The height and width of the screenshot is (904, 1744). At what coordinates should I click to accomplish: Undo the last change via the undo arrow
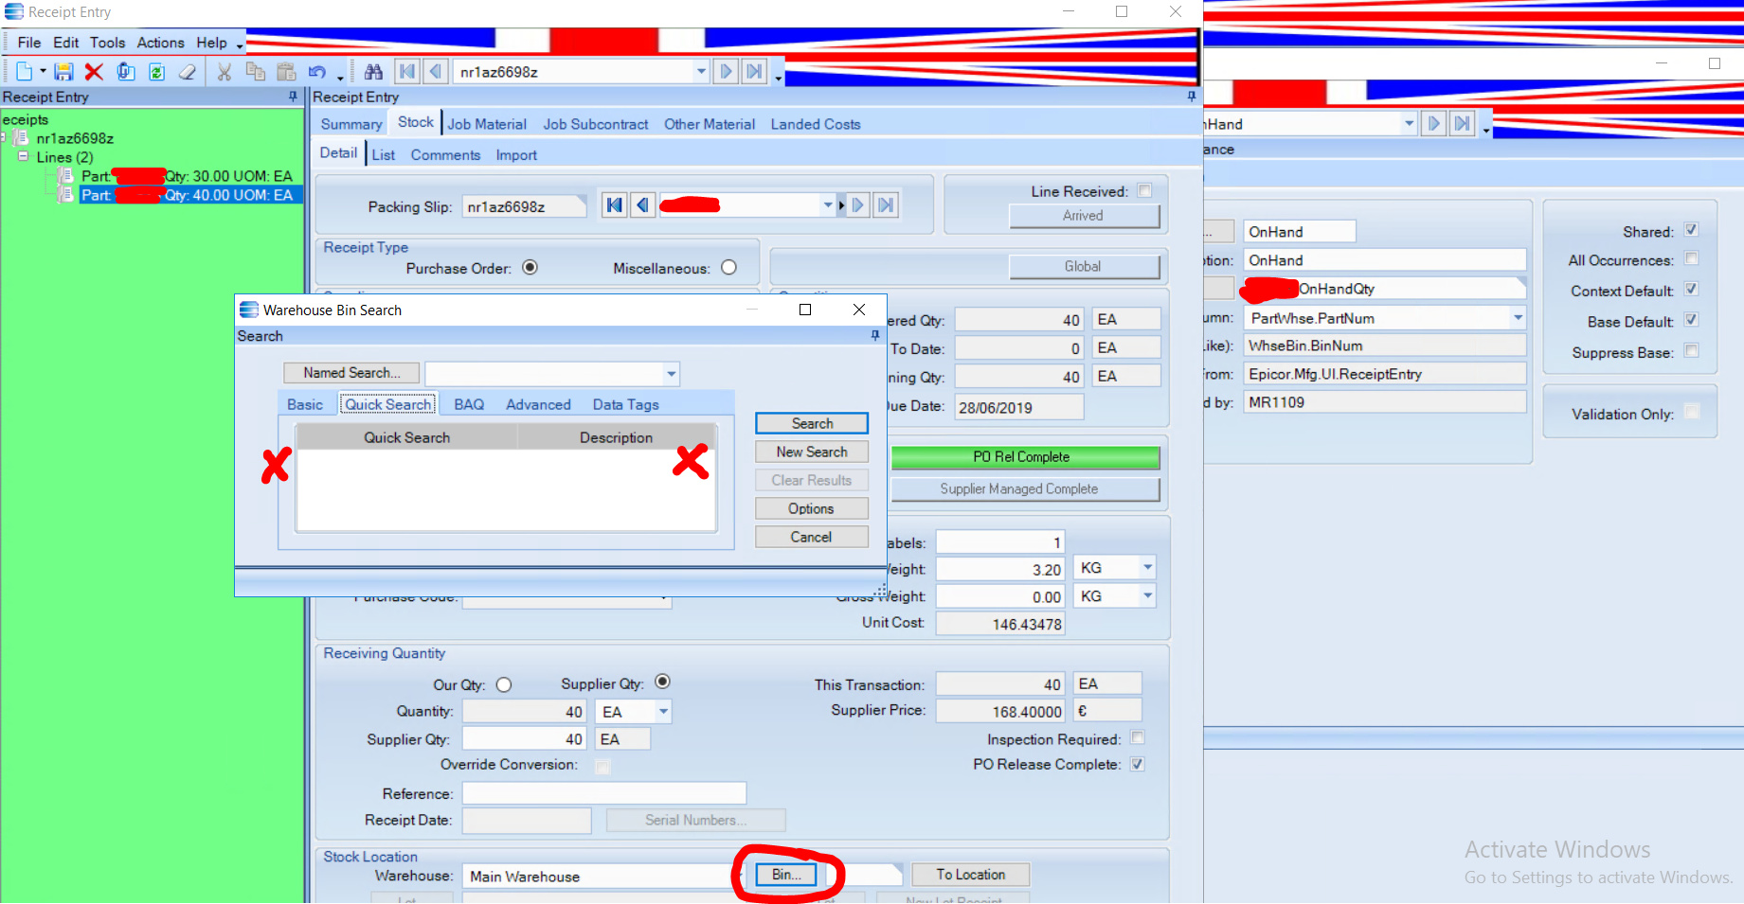[x=317, y=72]
